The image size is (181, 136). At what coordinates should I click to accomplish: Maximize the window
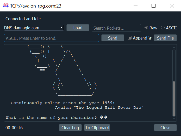click(x=153, y=5)
